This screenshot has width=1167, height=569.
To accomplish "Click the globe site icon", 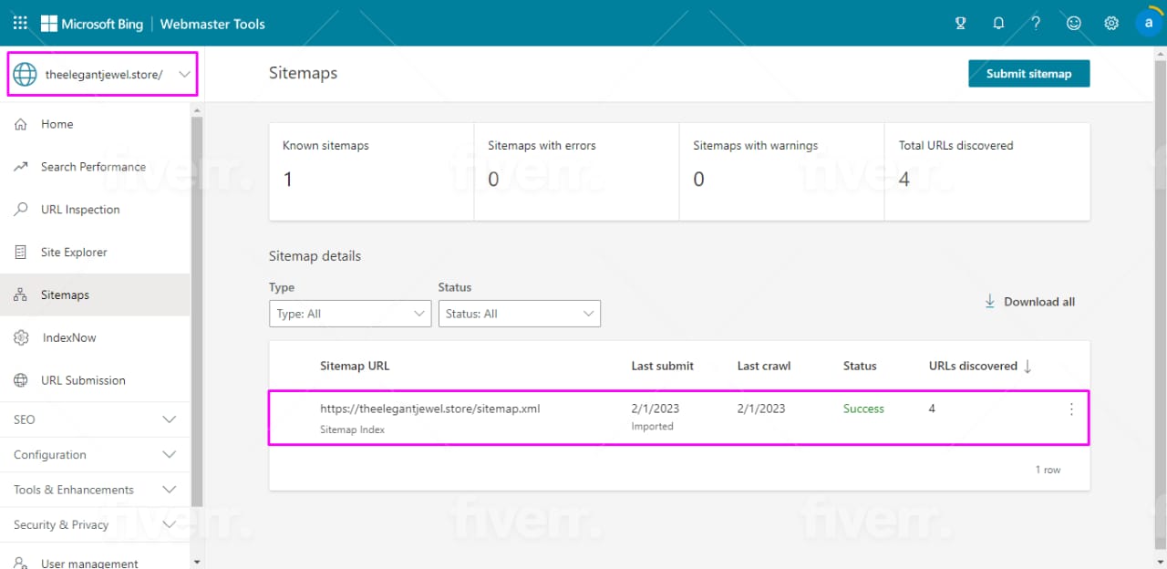I will click(x=25, y=75).
